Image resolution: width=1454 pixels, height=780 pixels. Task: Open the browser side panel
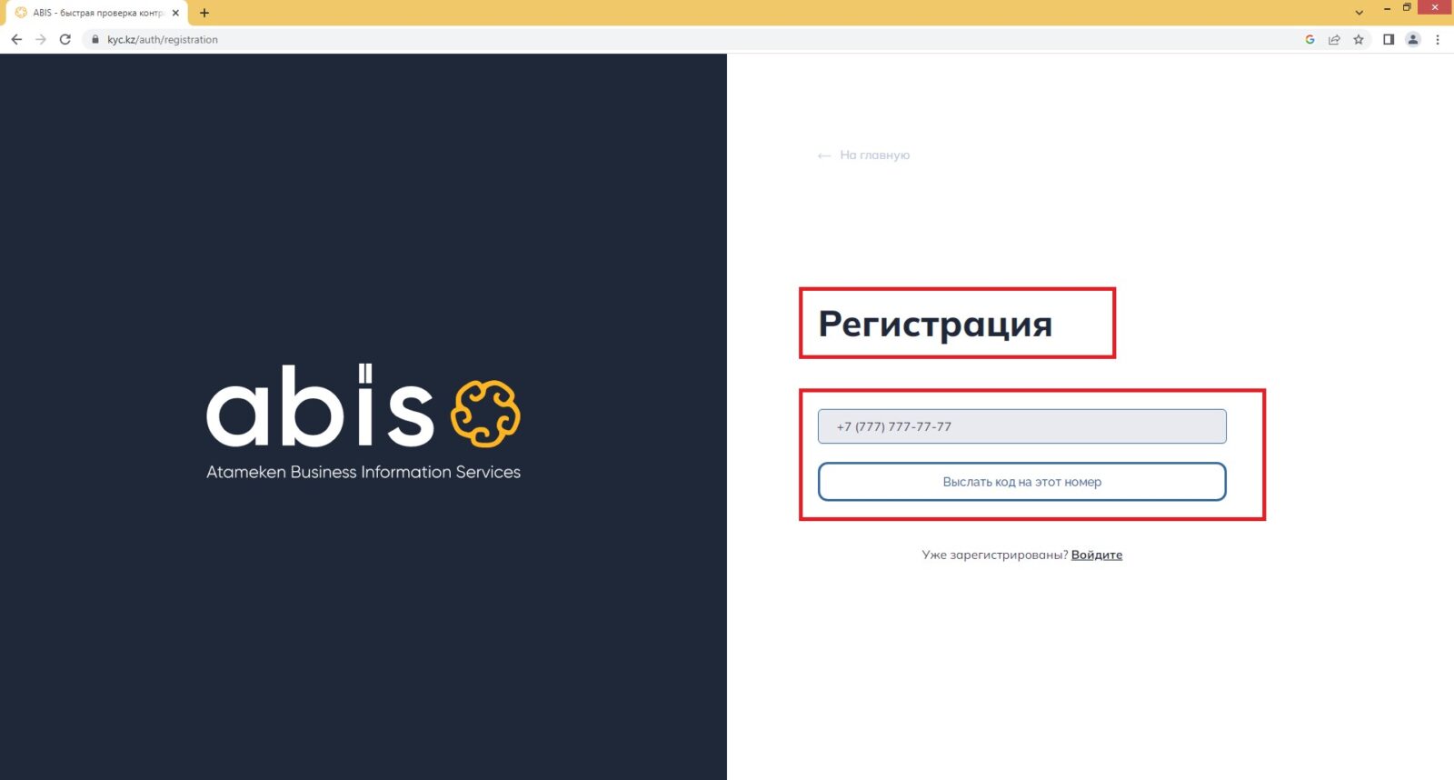[x=1389, y=39]
